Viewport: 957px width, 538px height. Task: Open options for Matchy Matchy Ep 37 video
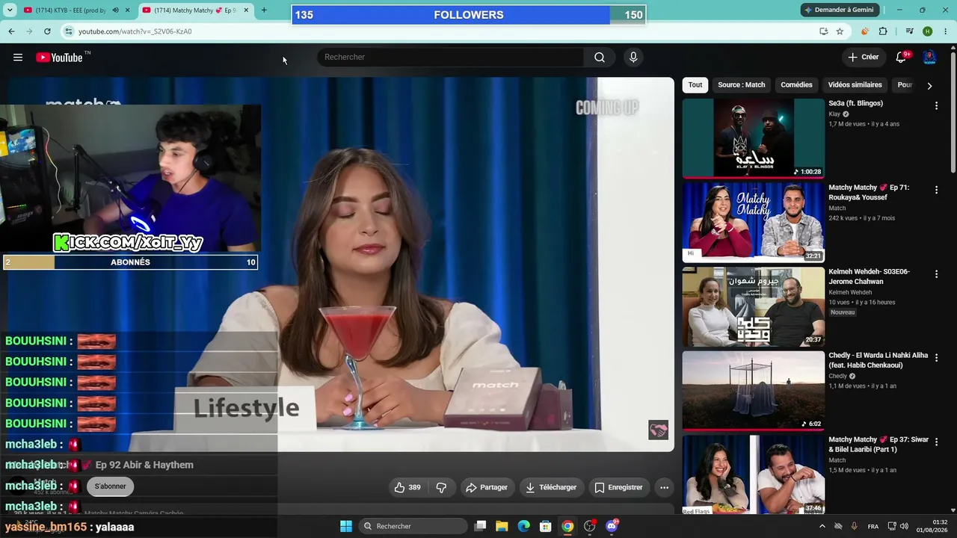coord(936,442)
